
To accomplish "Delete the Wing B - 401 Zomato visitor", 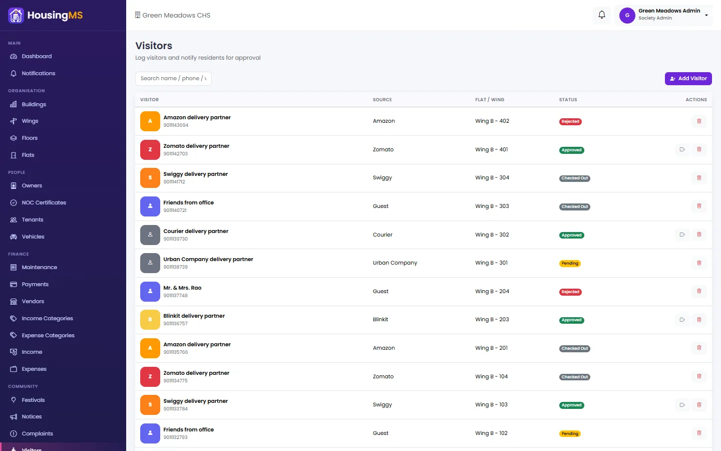I will [699, 149].
